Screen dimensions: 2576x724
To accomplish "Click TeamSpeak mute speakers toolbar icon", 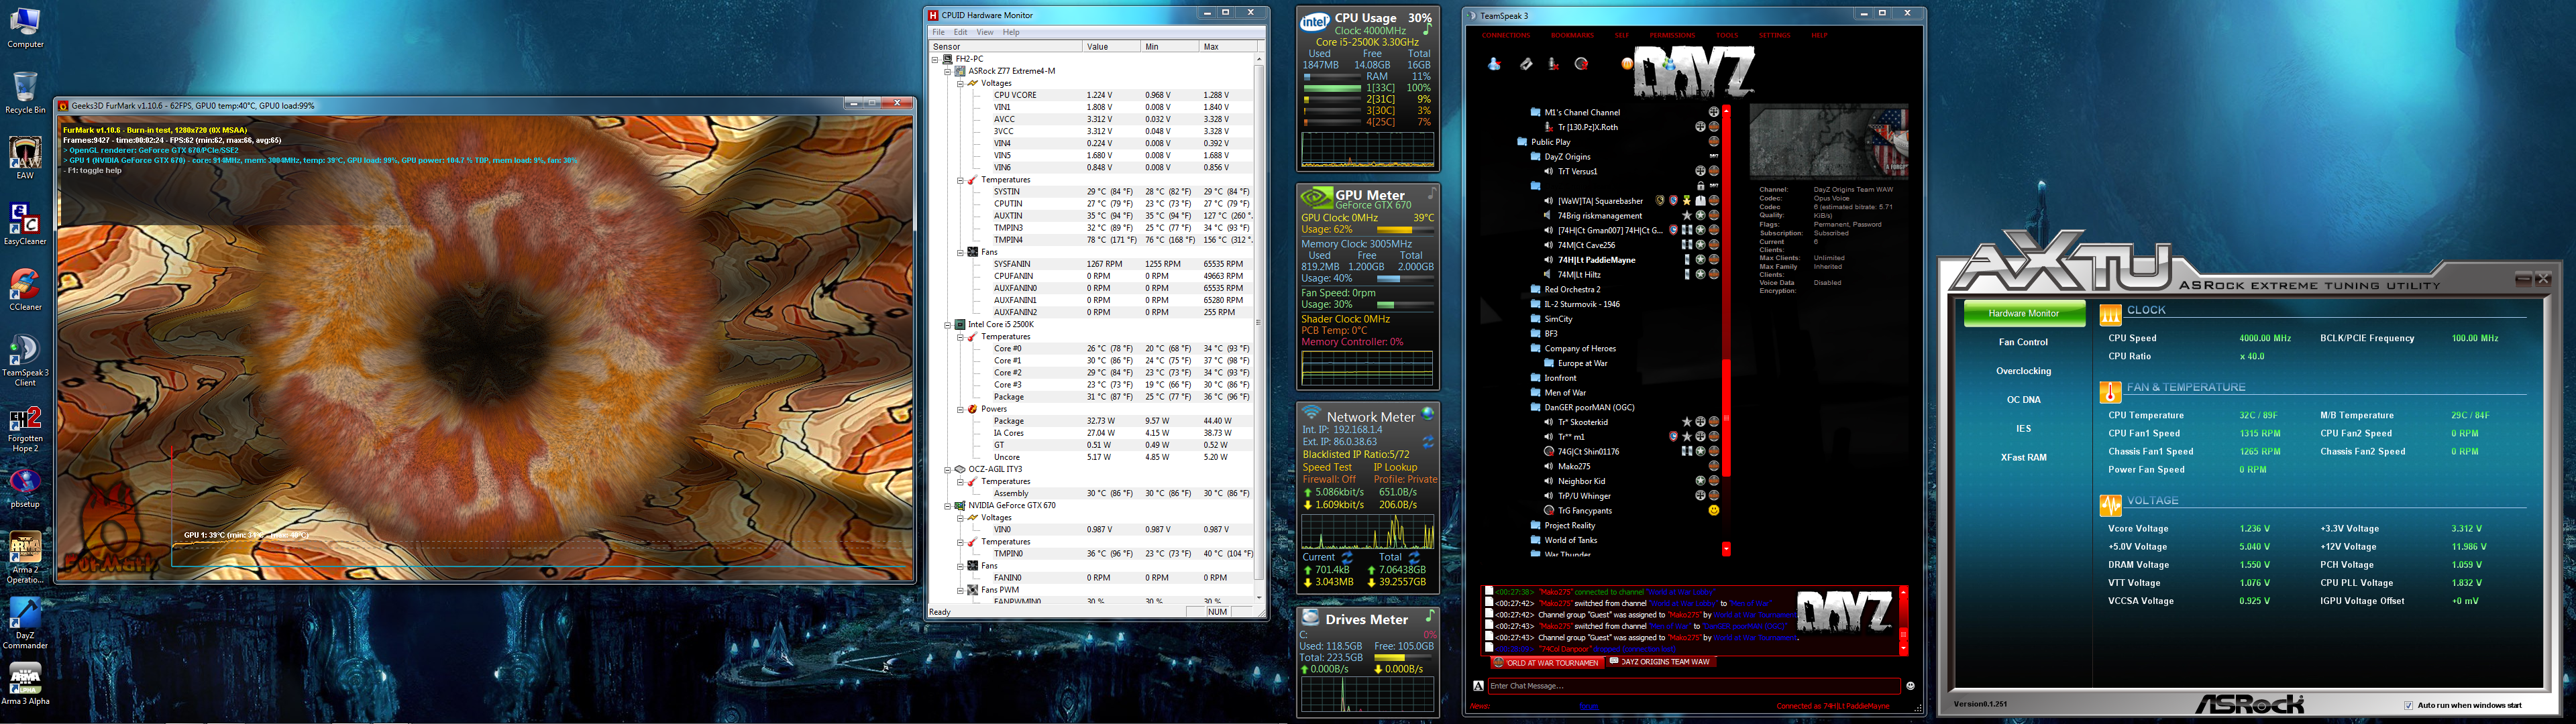I will tap(1582, 64).
